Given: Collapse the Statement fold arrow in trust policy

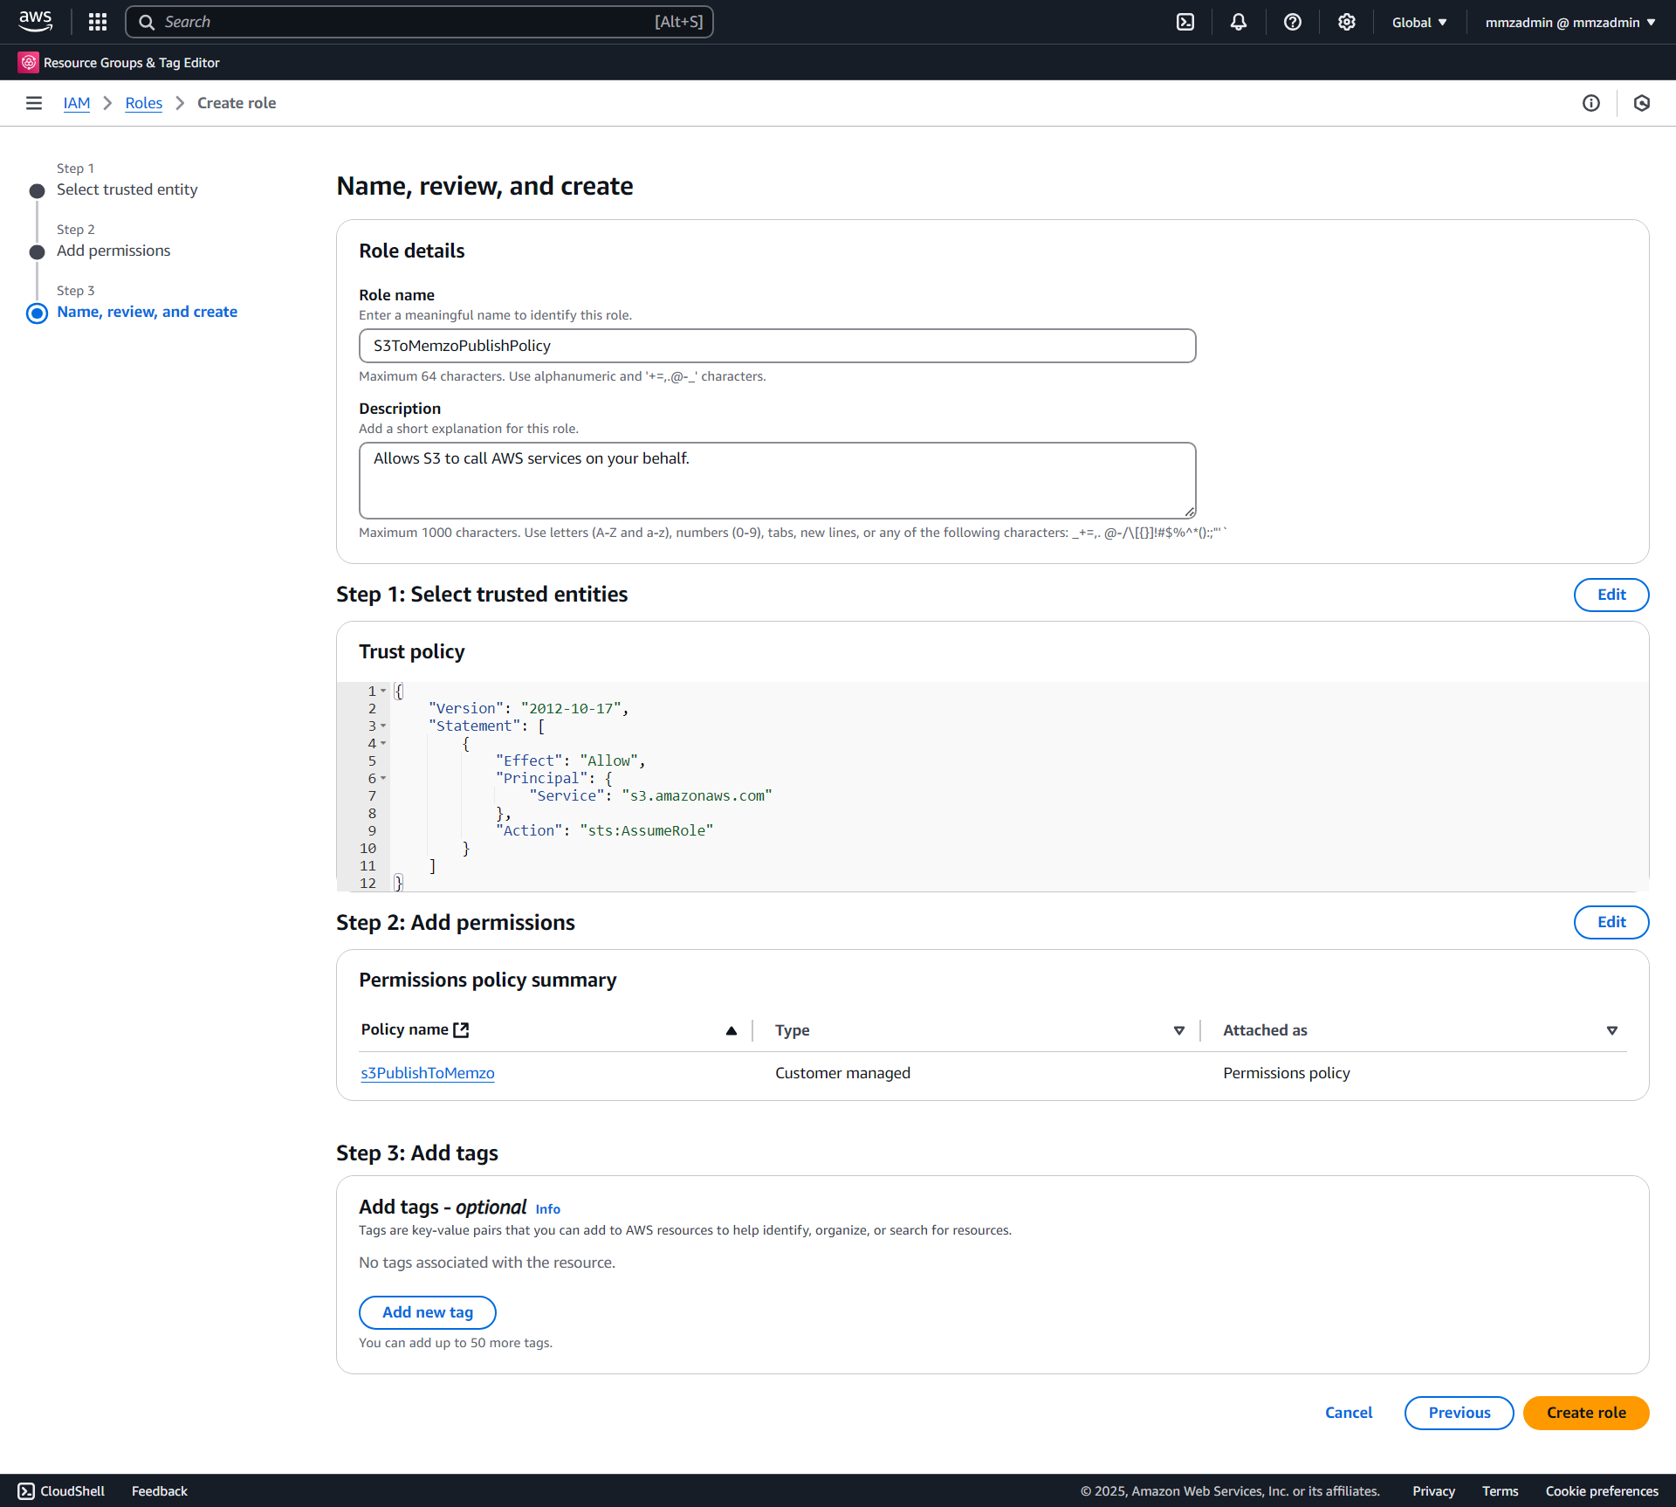Looking at the screenshot, I should (x=383, y=726).
